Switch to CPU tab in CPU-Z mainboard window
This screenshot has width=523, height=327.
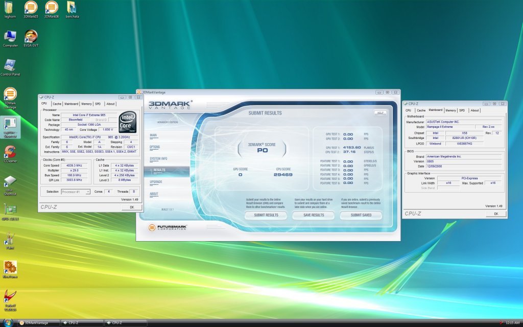408,110
